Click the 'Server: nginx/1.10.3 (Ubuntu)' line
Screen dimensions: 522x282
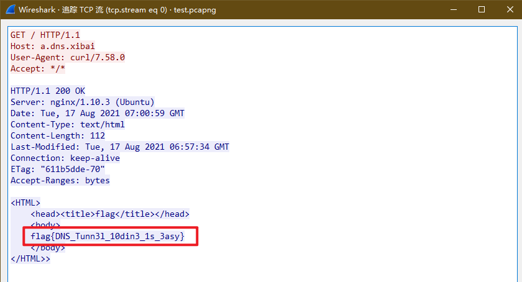tap(83, 102)
